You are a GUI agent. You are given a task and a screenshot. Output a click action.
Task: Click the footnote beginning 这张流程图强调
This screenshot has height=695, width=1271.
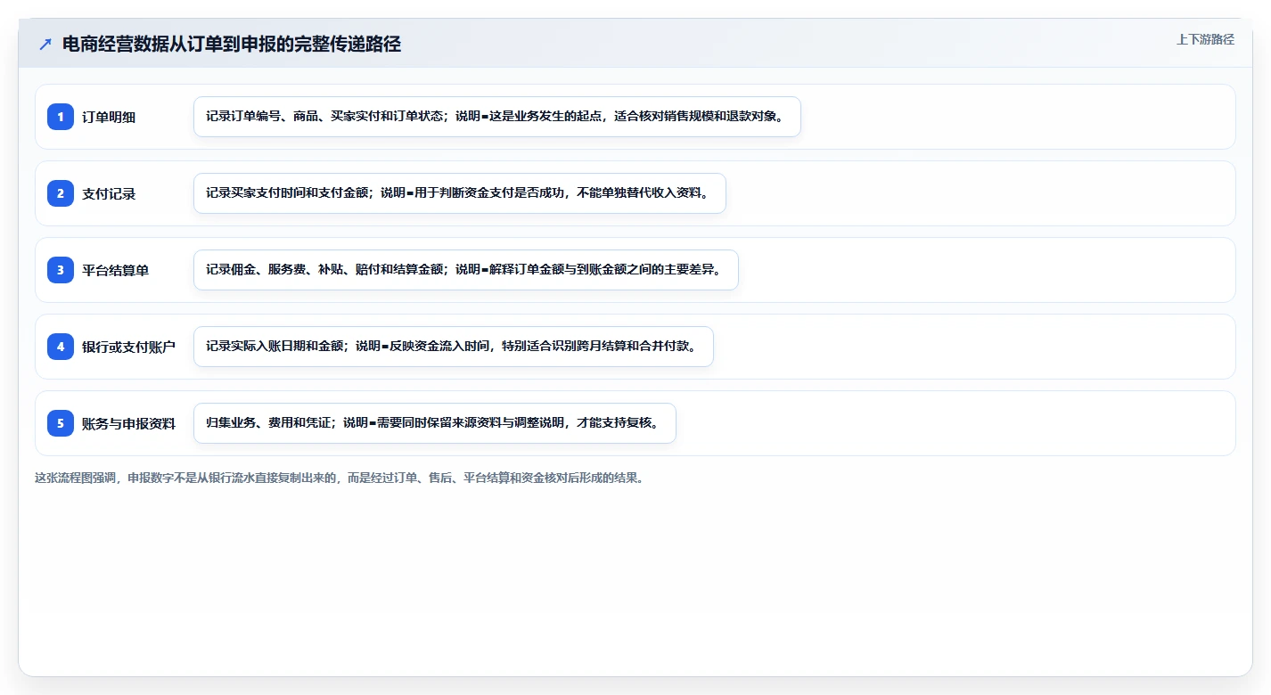pyautogui.click(x=340, y=478)
